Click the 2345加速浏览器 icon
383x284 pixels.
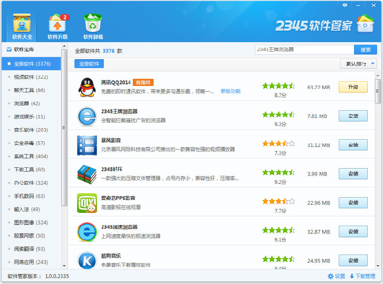87,232
